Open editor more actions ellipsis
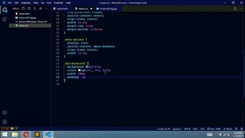Screen dimensions: 245x138 [241, 8]
